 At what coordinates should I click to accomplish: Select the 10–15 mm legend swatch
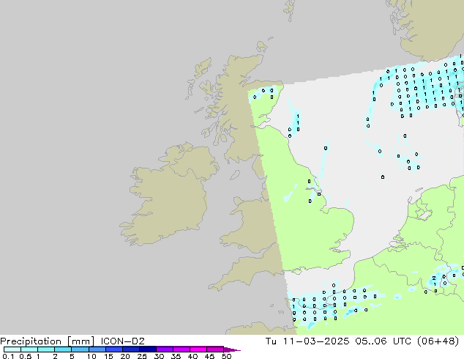click(97, 349)
